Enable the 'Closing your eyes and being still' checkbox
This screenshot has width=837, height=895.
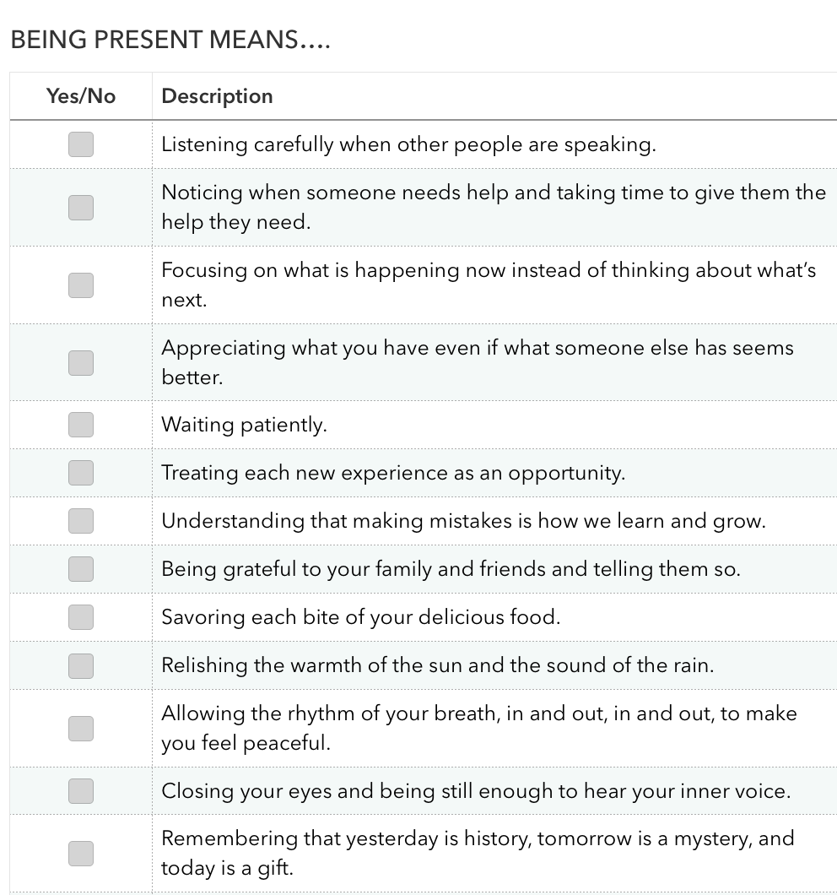pyautogui.click(x=81, y=791)
